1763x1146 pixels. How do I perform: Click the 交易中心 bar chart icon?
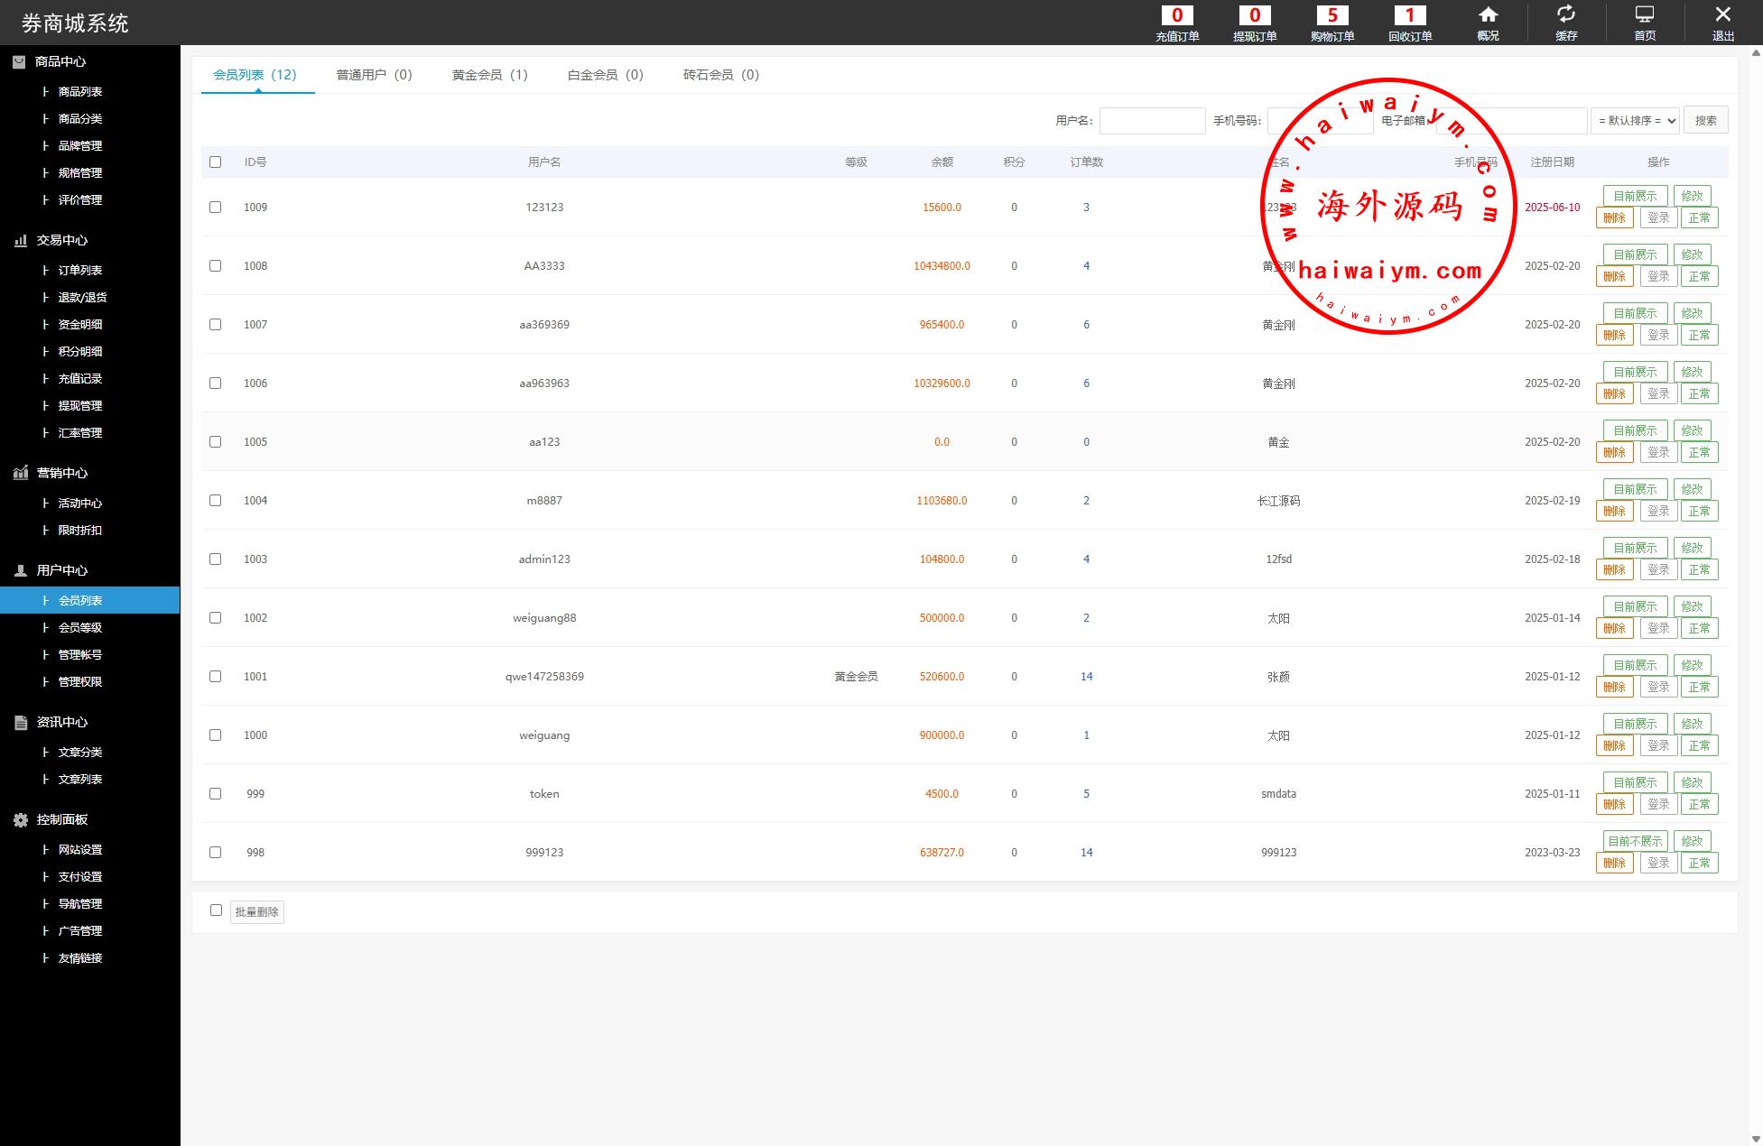click(21, 240)
